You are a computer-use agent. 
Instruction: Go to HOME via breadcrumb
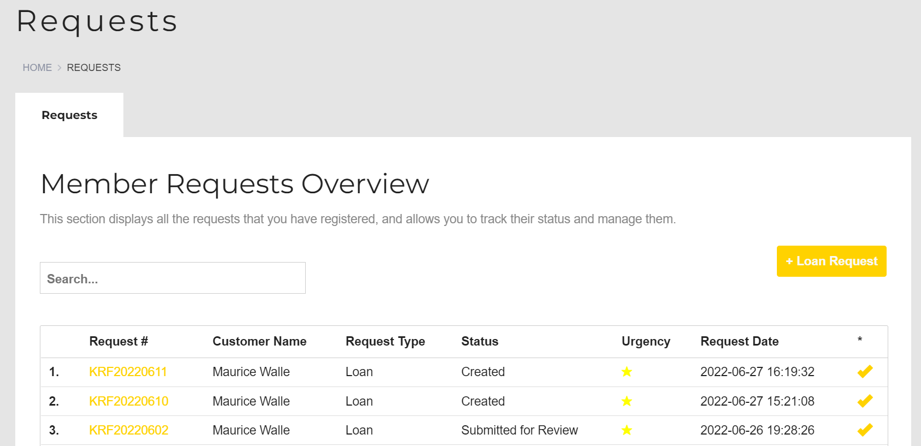point(37,68)
